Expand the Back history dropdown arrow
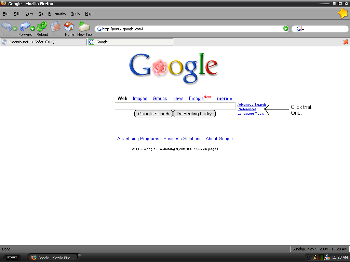350x262 pixels. 15,29
